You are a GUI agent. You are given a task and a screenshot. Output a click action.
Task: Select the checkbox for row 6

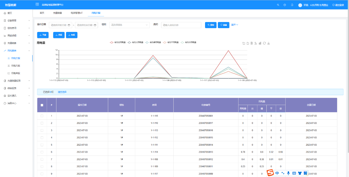coord(42,152)
